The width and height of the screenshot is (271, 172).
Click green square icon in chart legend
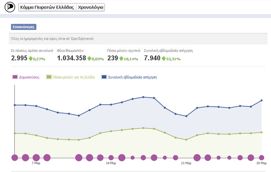pos(49,77)
